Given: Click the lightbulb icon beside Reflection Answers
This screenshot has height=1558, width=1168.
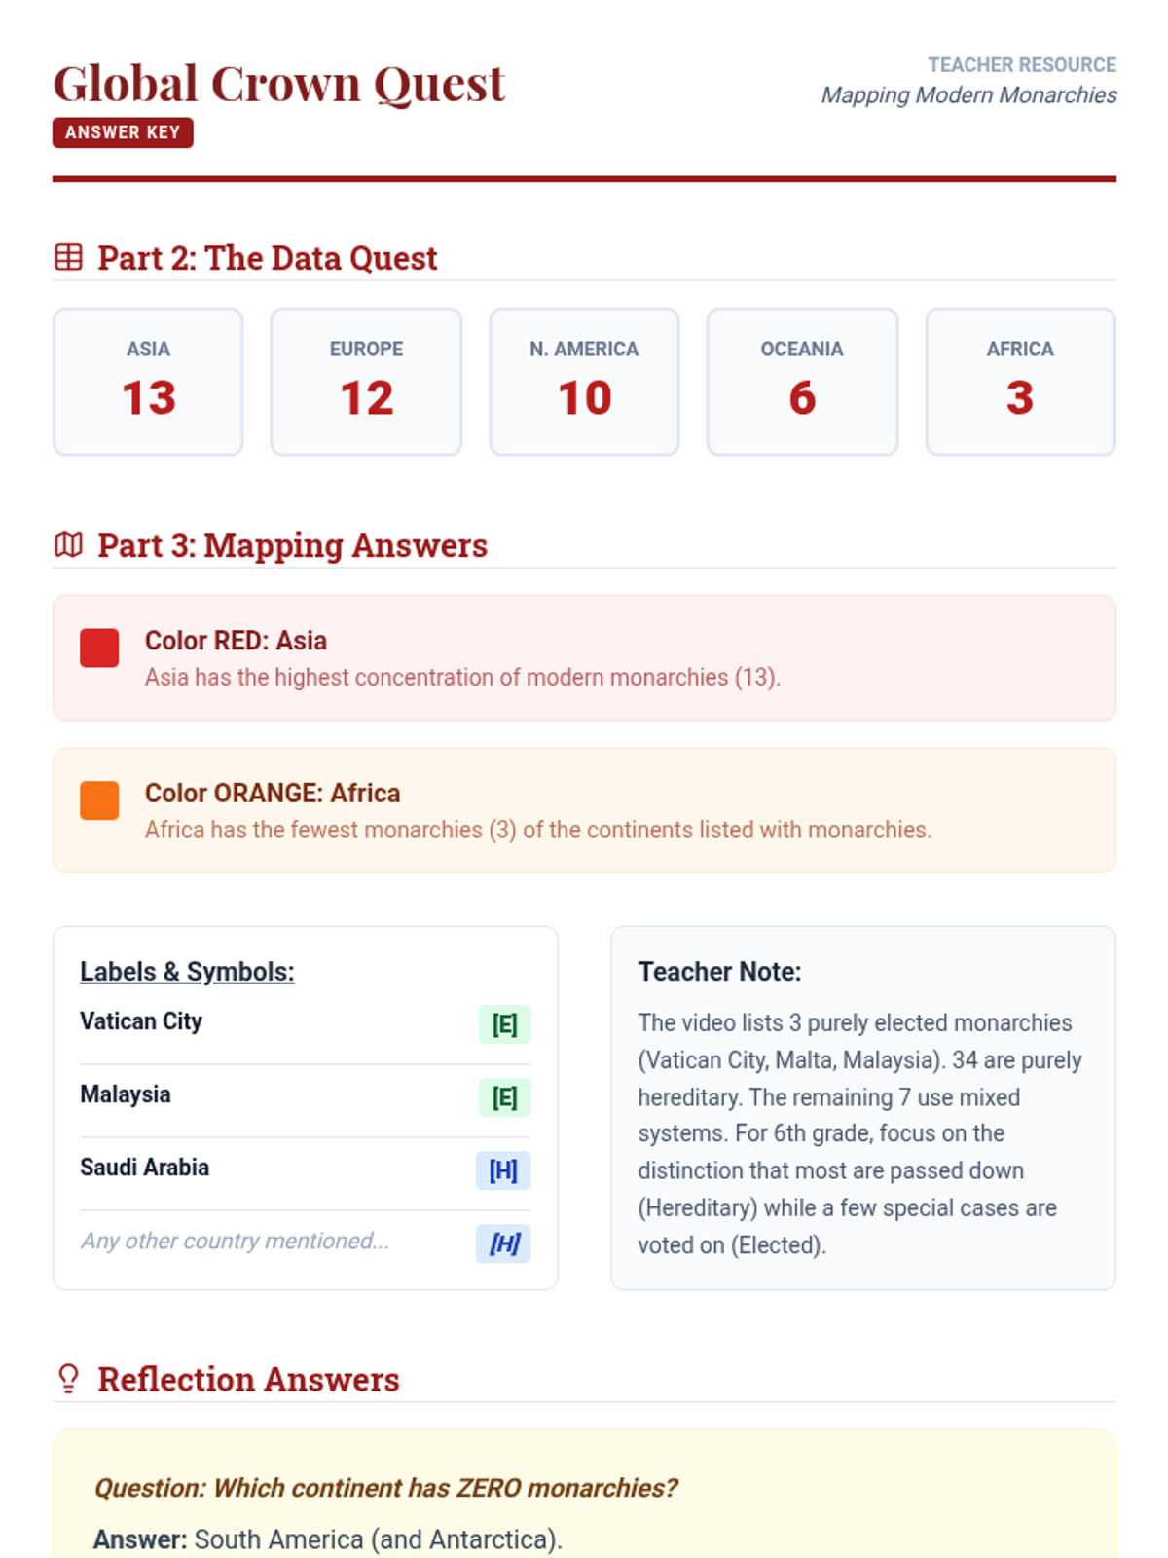Looking at the screenshot, I should (x=68, y=1379).
